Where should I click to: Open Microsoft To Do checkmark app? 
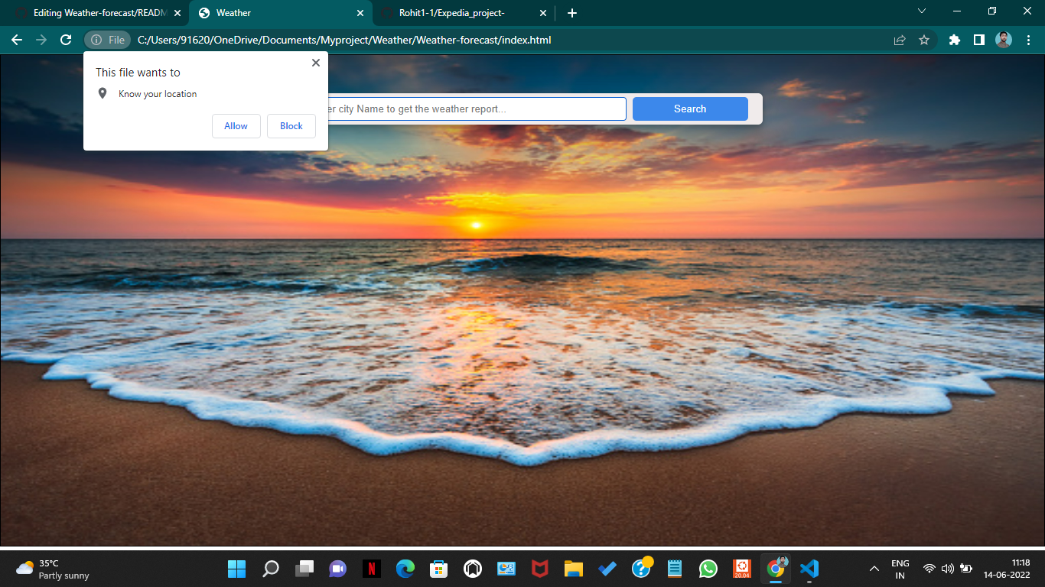[x=607, y=569]
